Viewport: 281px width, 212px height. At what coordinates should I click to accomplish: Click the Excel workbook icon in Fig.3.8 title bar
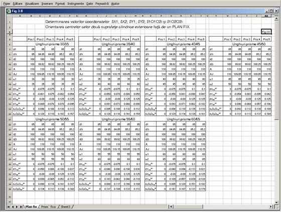coord(9,11)
